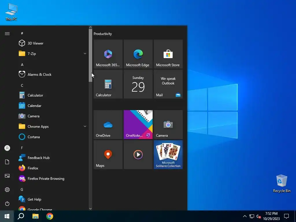The width and height of the screenshot is (296, 222).
Task: Click the Windows Start button
Action: tap(7, 216)
